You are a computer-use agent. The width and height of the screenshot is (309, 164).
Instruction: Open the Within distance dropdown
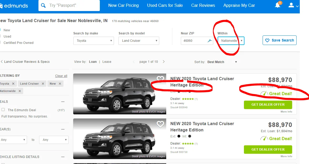pos(231,41)
